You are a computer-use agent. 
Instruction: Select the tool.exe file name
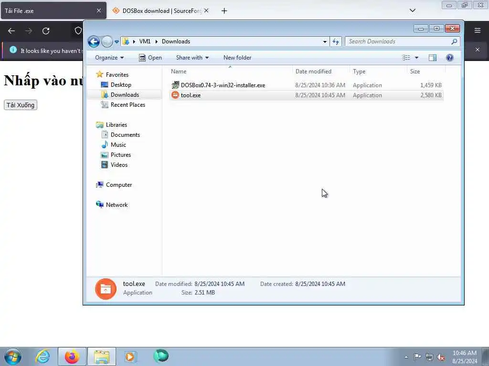pos(191,95)
